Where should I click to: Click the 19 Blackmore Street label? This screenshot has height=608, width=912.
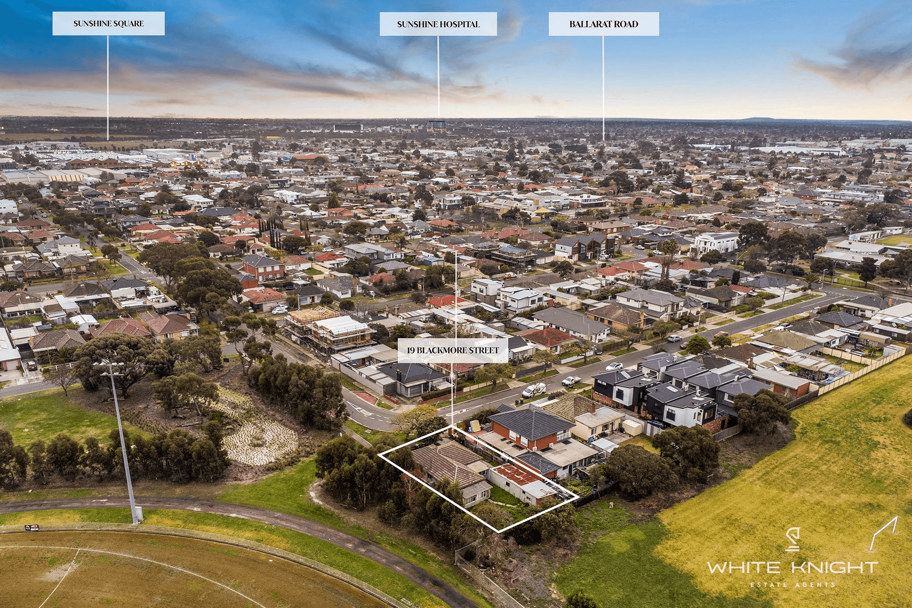click(452, 350)
